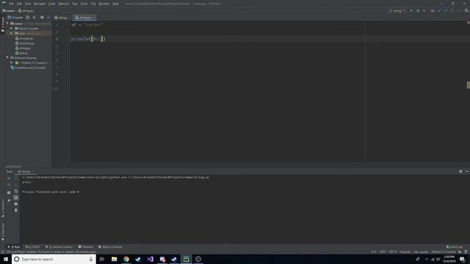Select the string.py editor tab

[84, 18]
